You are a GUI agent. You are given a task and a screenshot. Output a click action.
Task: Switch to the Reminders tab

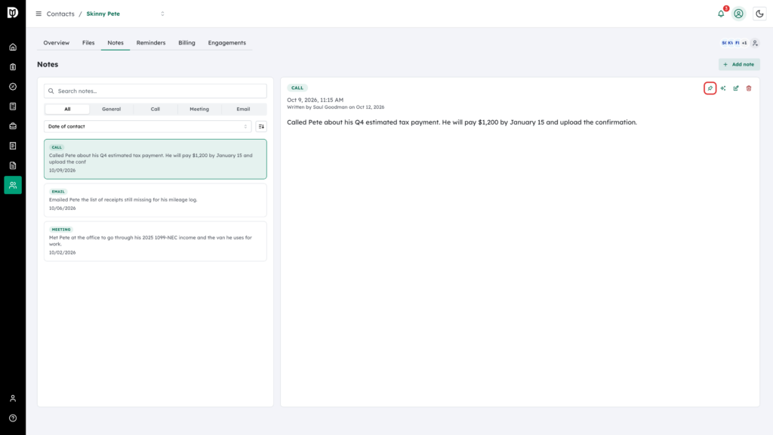pyautogui.click(x=151, y=43)
